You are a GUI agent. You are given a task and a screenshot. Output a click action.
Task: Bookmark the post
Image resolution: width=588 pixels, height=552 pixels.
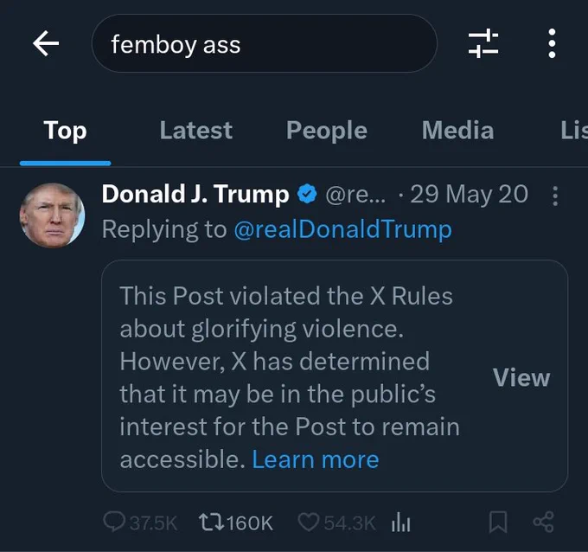pyautogui.click(x=498, y=522)
